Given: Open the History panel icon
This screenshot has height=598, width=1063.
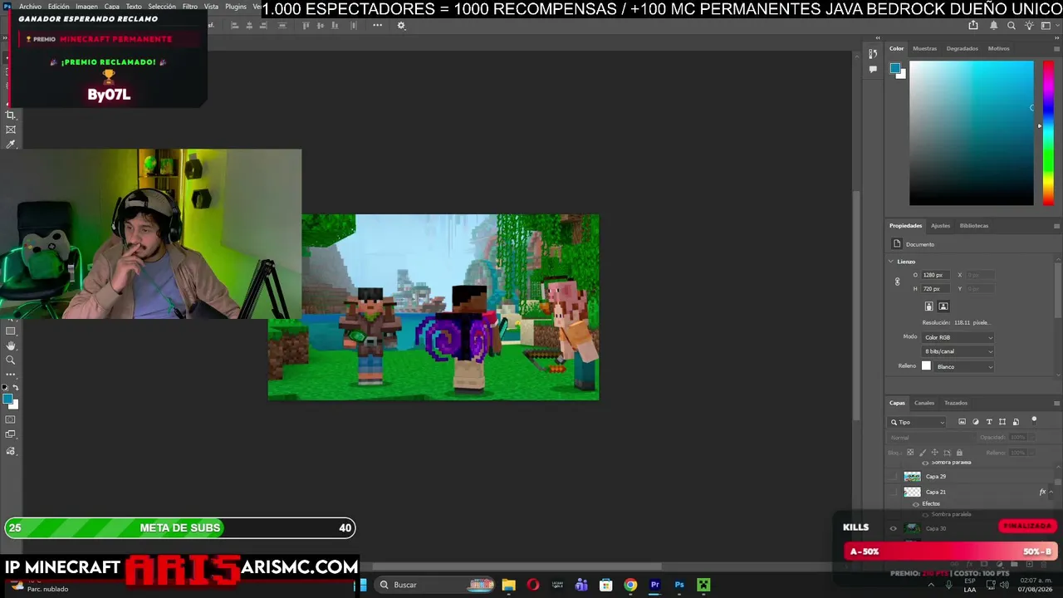Looking at the screenshot, I should coord(873,54).
